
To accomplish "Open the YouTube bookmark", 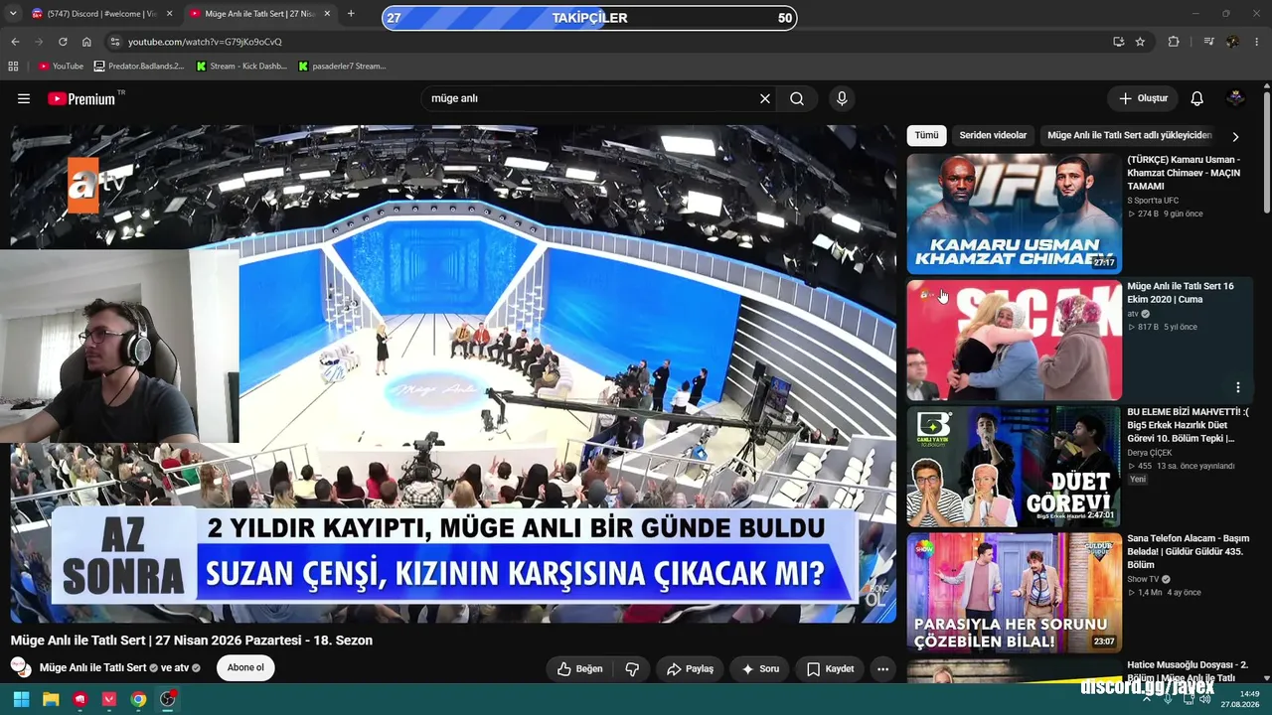I will [x=61, y=67].
